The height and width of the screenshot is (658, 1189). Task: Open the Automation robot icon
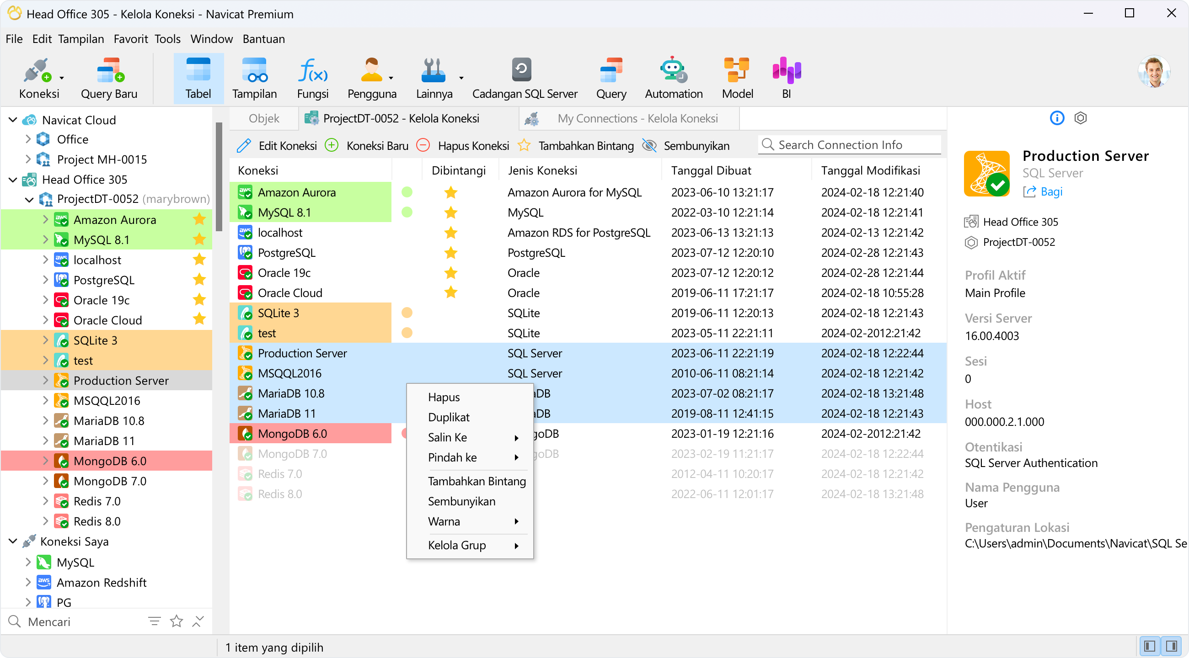pyautogui.click(x=674, y=79)
